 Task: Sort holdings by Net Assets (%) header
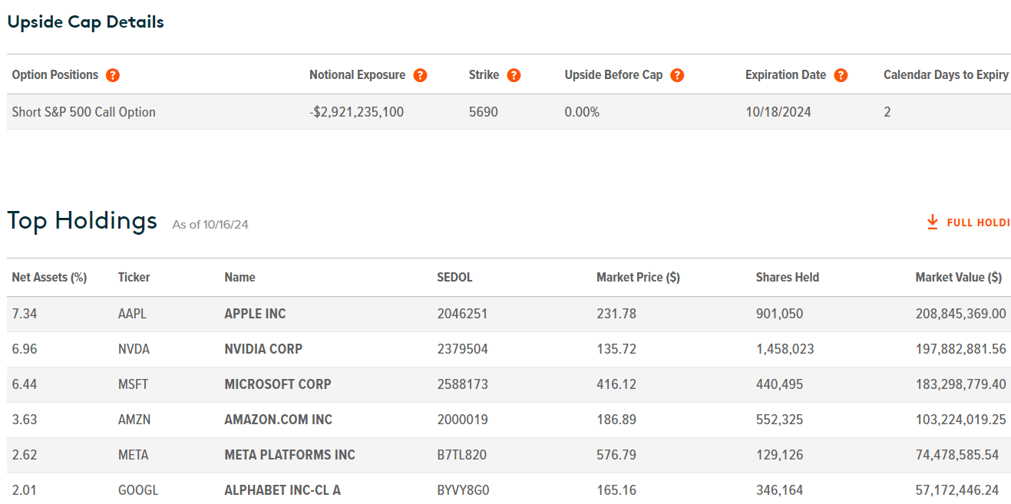point(49,277)
